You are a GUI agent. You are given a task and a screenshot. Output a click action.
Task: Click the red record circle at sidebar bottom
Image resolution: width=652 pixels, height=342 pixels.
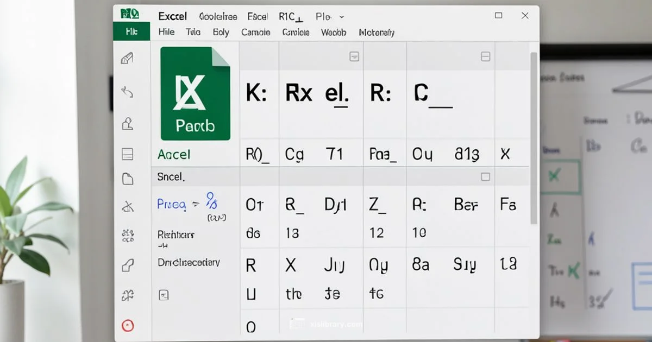click(127, 325)
